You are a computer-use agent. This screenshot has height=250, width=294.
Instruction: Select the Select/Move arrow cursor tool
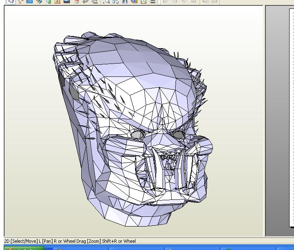(11, 2)
